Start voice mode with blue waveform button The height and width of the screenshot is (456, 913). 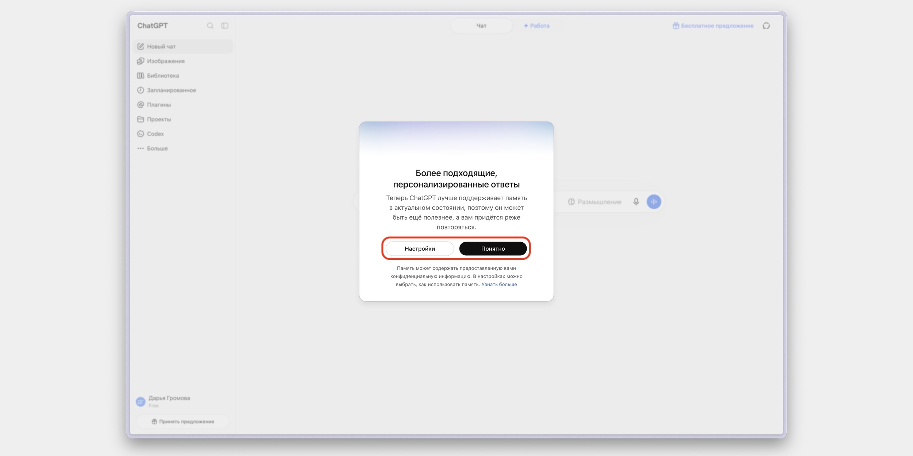[x=654, y=202]
